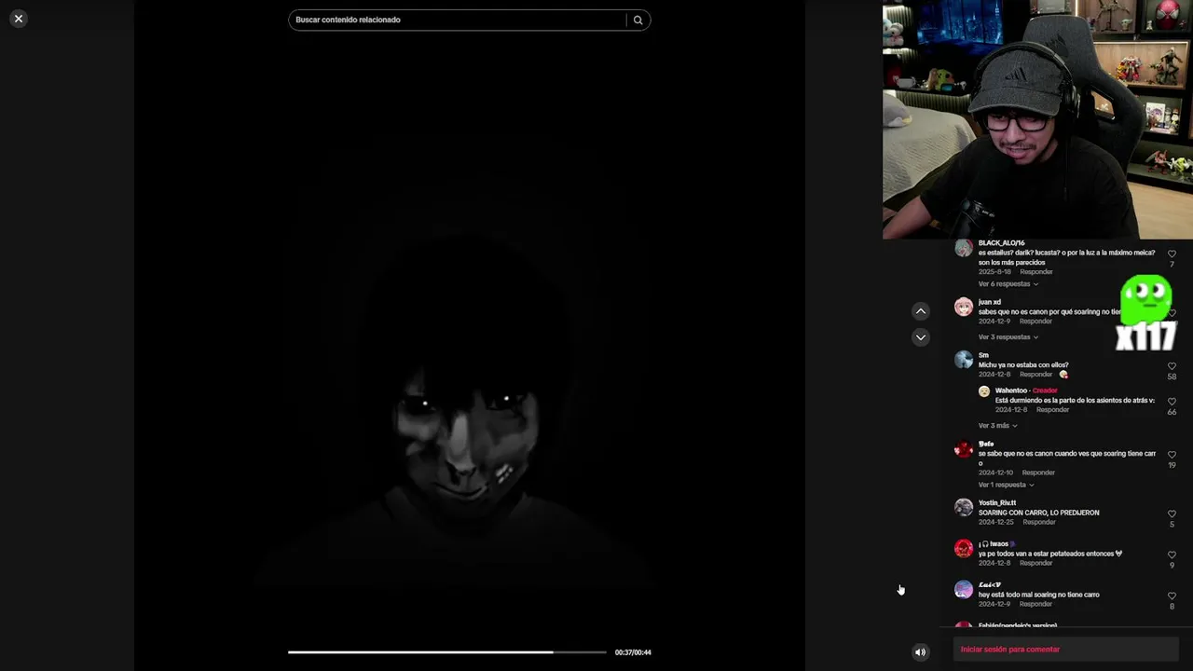This screenshot has height=671, width=1193.
Task: Open iwaos's red profile avatar
Action: (x=964, y=548)
